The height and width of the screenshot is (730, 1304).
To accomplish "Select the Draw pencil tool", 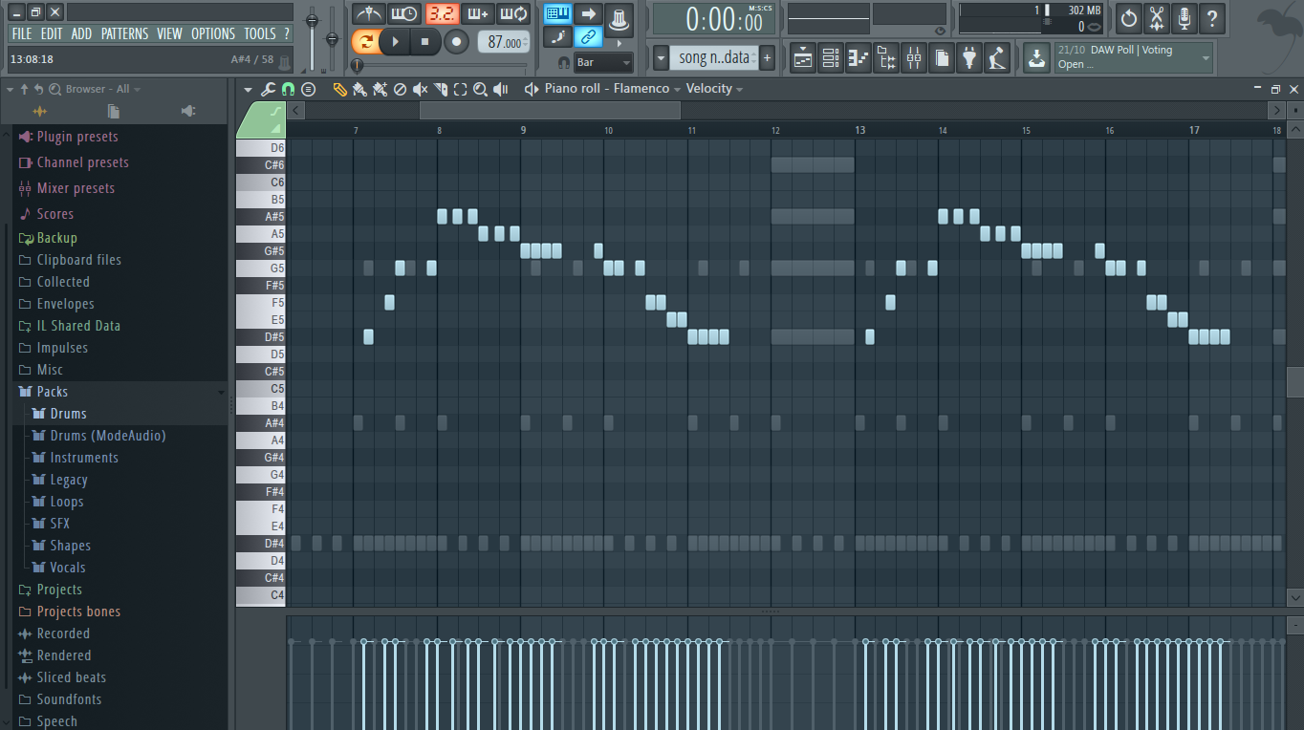I will 339,89.
